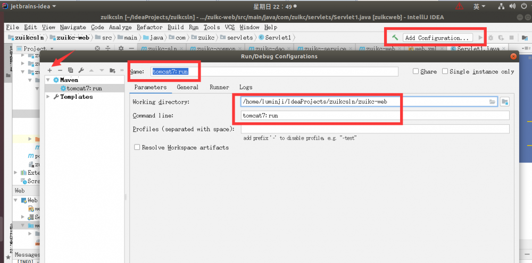The width and height of the screenshot is (532, 263).
Task: Open the Navigate menu
Action: click(x=73, y=27)
